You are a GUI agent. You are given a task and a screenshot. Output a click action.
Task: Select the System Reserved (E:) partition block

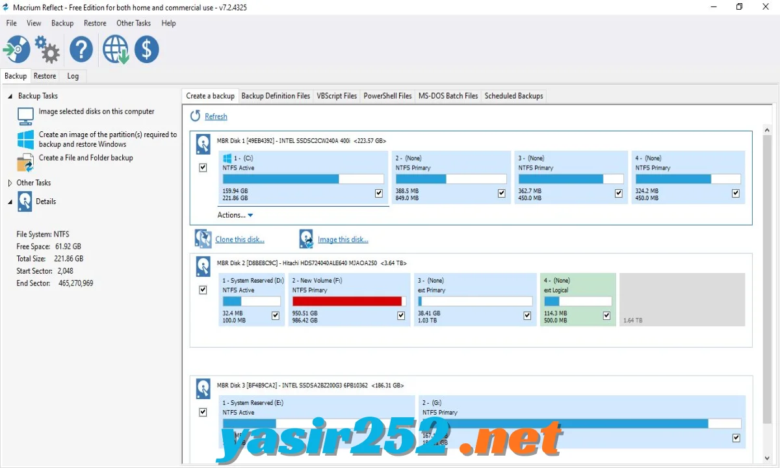point(317,422)
